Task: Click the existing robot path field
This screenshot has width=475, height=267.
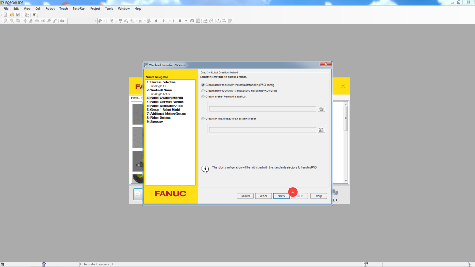Action: (263, 130)
